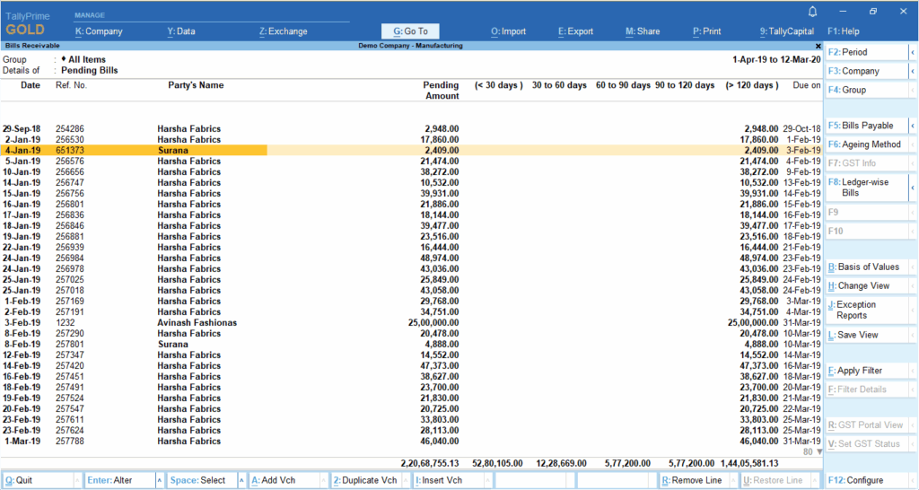
Task: Click the Pending Amount column header
Action: (x=442, y=91)
